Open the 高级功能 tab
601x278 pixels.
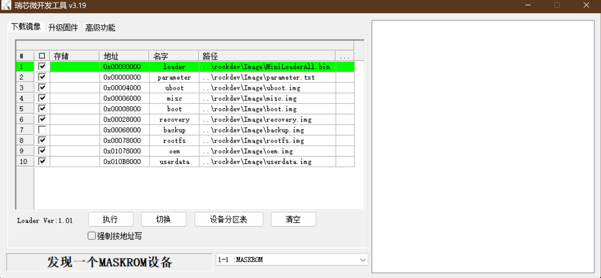100,27
